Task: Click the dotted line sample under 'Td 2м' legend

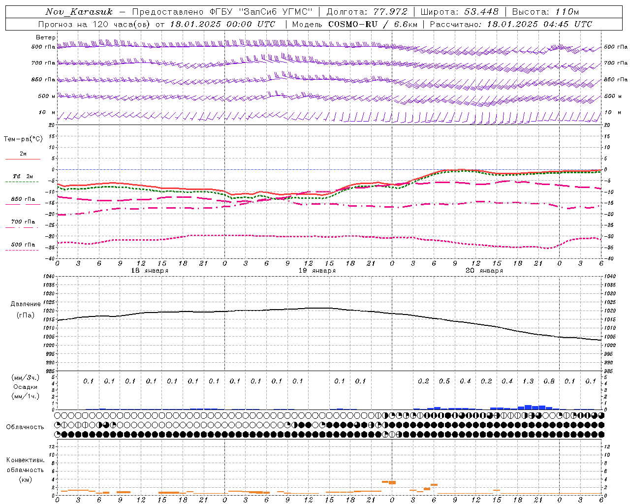Action: tap(22, 182)
